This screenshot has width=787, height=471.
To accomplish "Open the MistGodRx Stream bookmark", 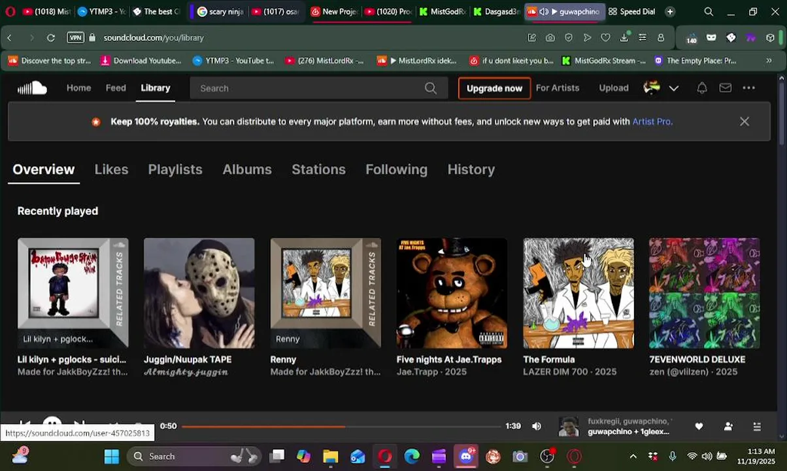I will 604,61.
